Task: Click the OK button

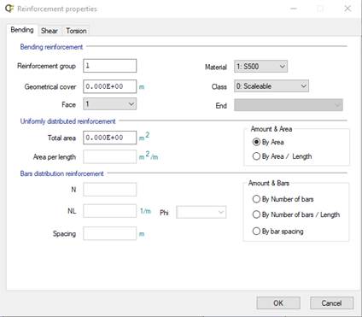Action: coord(278,303)
